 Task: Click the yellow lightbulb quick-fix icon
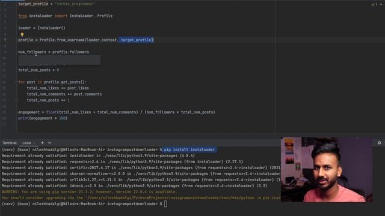pyautogui.click(x=22, y=35)
